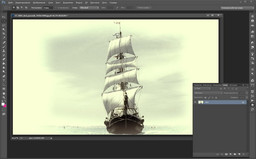Toggle the pixel layer filter in Layers panel
The image size is (256, 159).
tap(221, 89)
